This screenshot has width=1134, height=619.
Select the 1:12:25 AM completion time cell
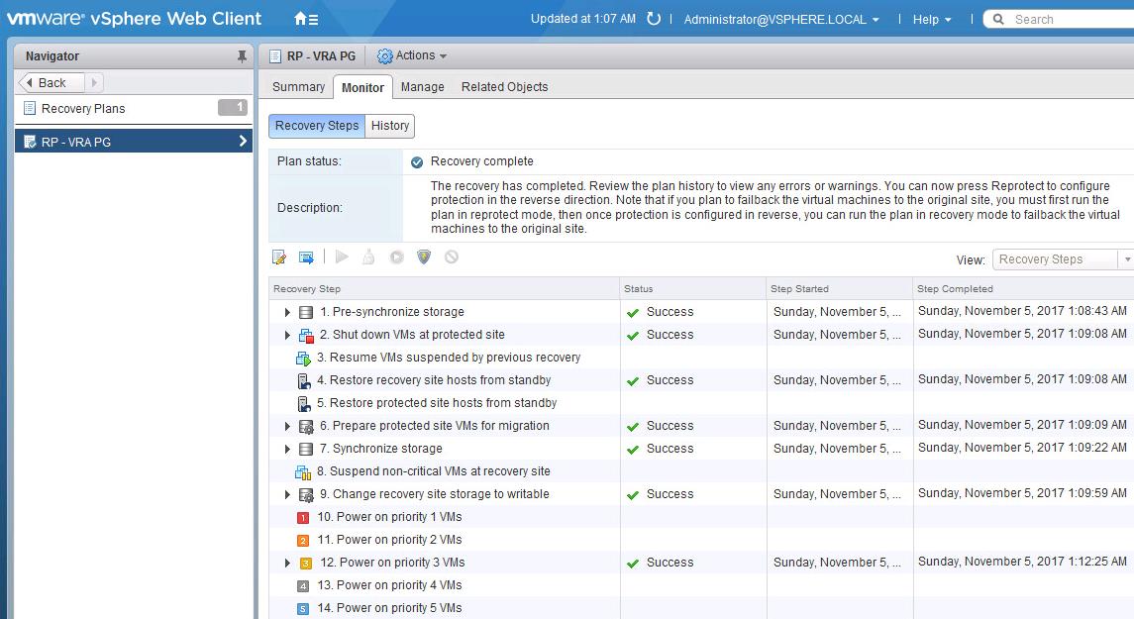click(x=1022, y=562)
